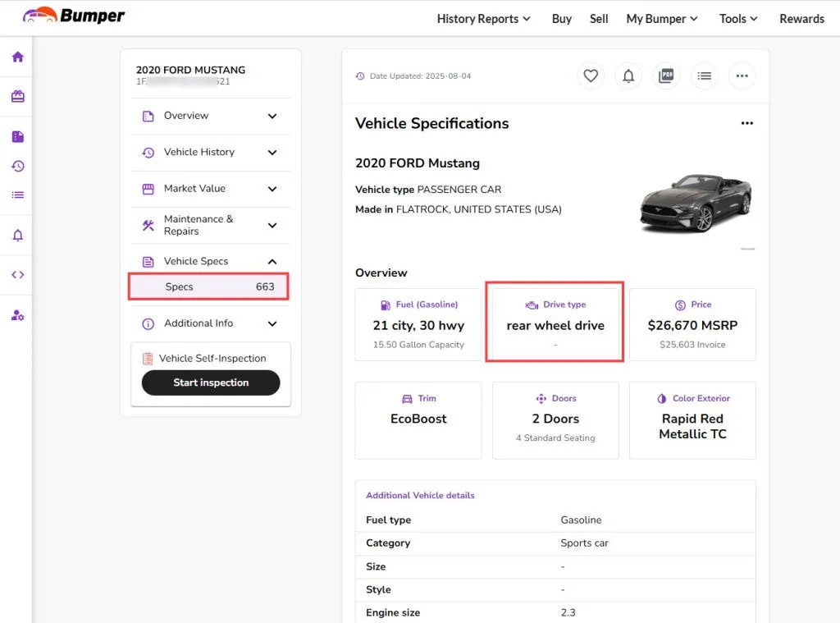Open the list icon in left sidebar
The width and height of the screenshot is (840, 623).
(x=18, y=195)
